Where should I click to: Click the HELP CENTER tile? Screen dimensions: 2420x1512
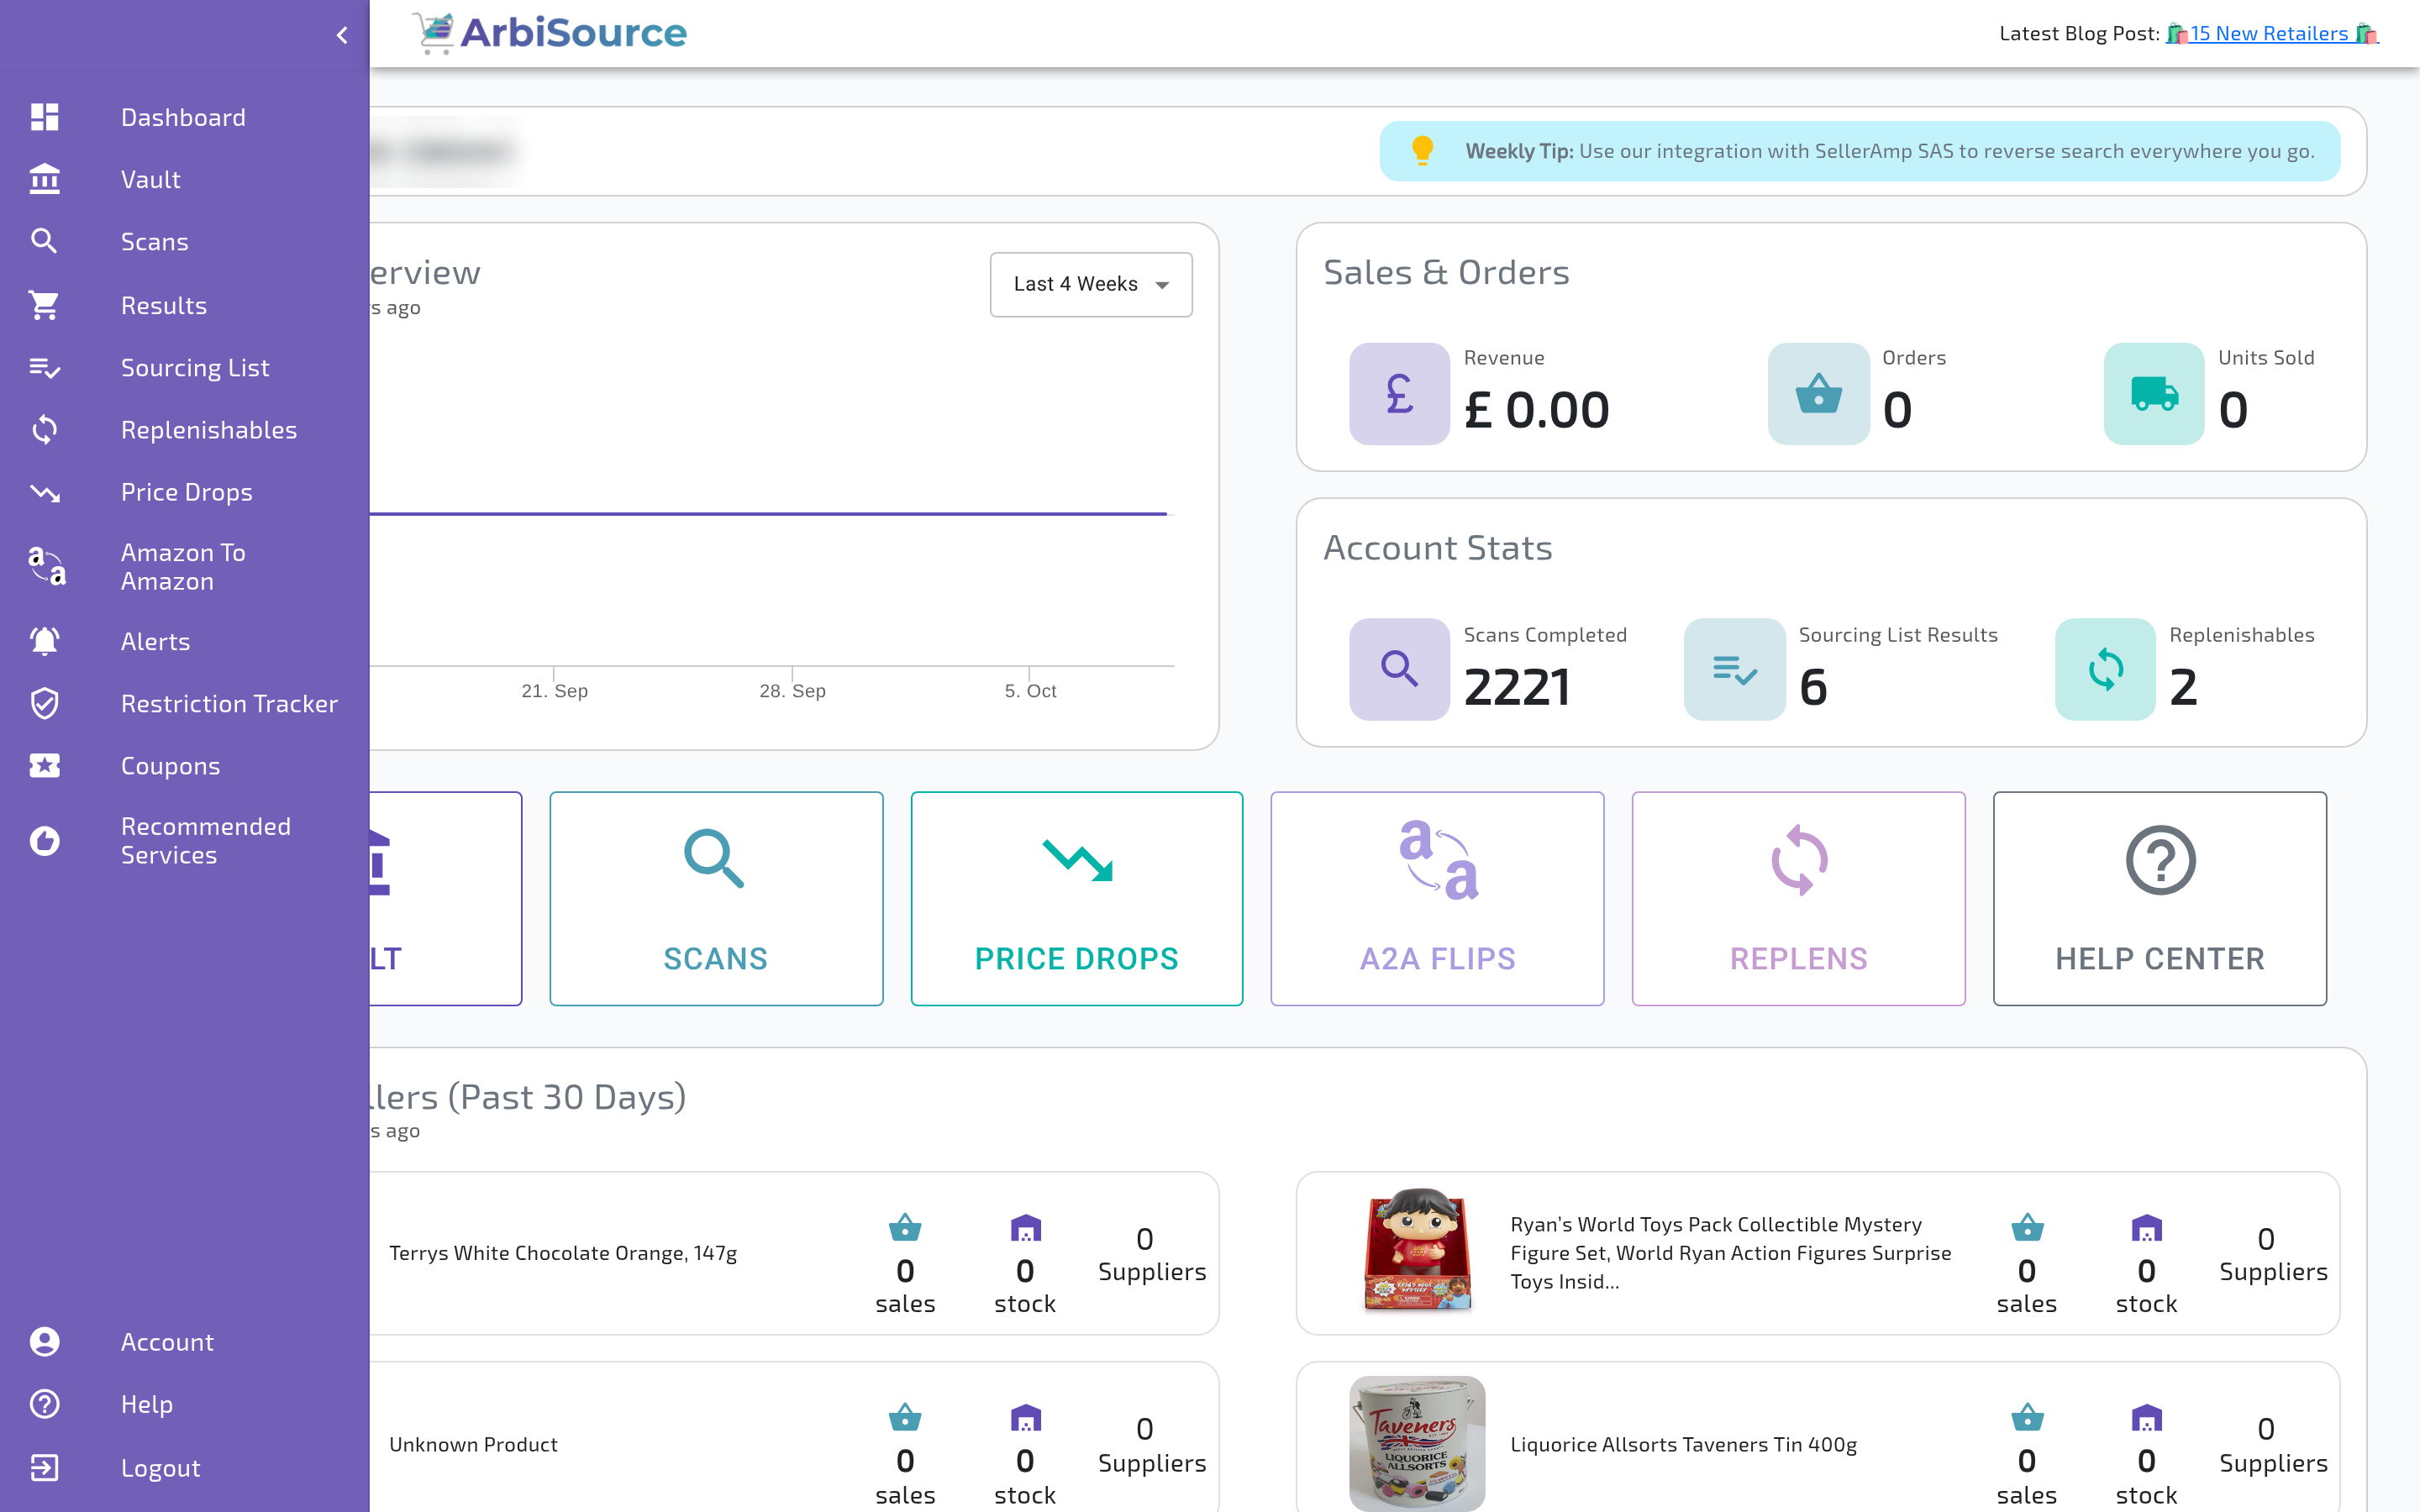click(2159, 898)
